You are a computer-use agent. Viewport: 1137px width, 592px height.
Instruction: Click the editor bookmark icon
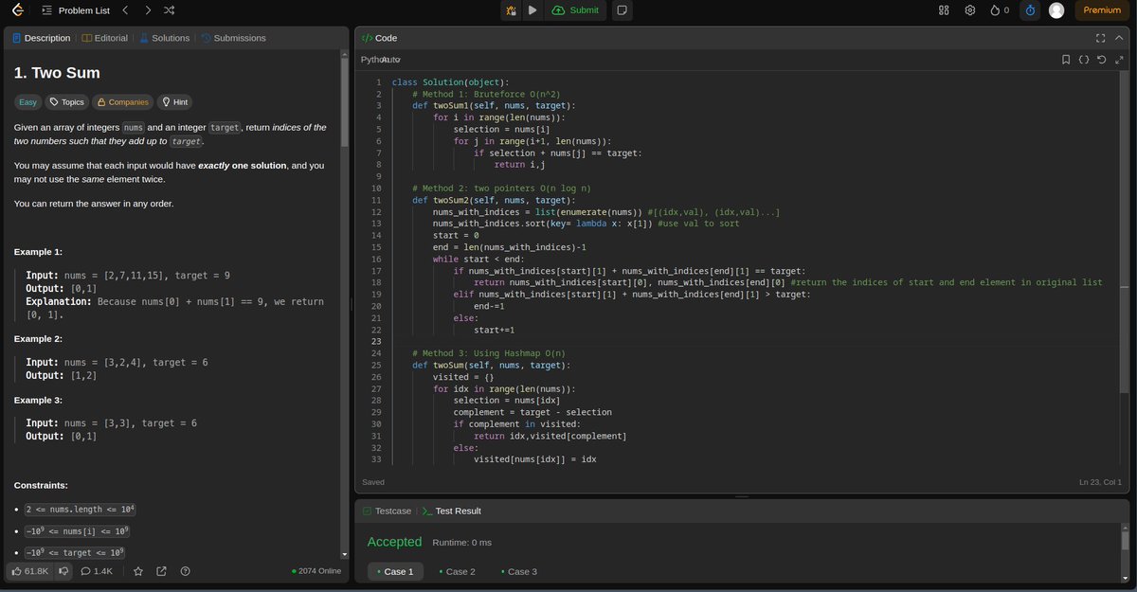pos(1066,60)
